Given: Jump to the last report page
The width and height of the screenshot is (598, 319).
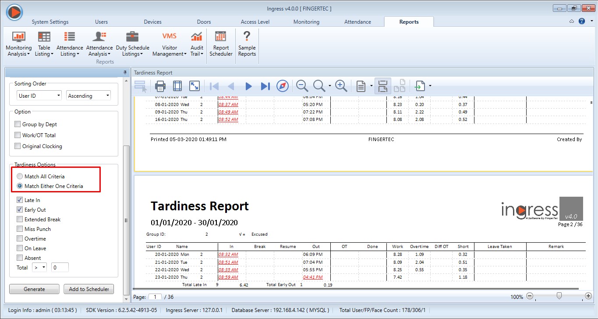Looking at the screenshot, I should [x=265, y=86].
